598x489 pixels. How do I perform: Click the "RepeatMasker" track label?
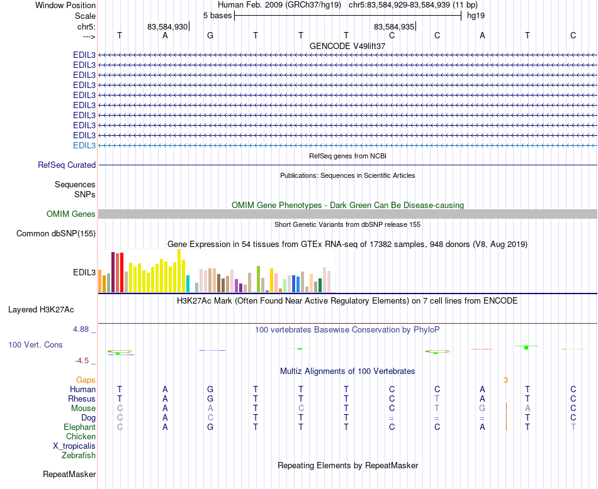[x=69, y=475]
